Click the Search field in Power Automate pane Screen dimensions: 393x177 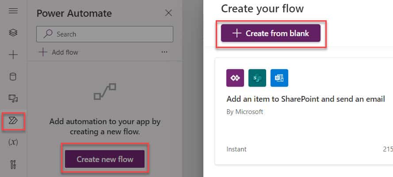pos(104,34)
